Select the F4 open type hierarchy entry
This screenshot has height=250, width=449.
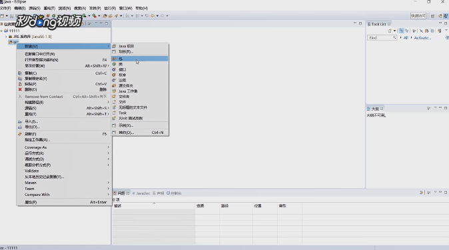pos(64,59)
